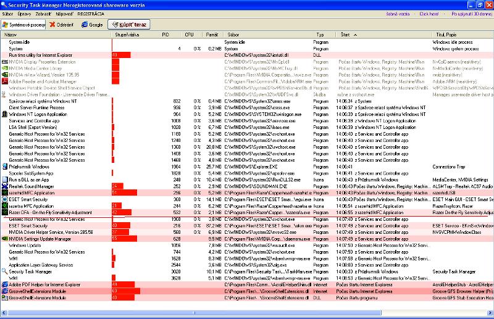The height and width of the screenshot is (319, 494).
Task: Click the razertra MFC Application icon
Action: 5,206
